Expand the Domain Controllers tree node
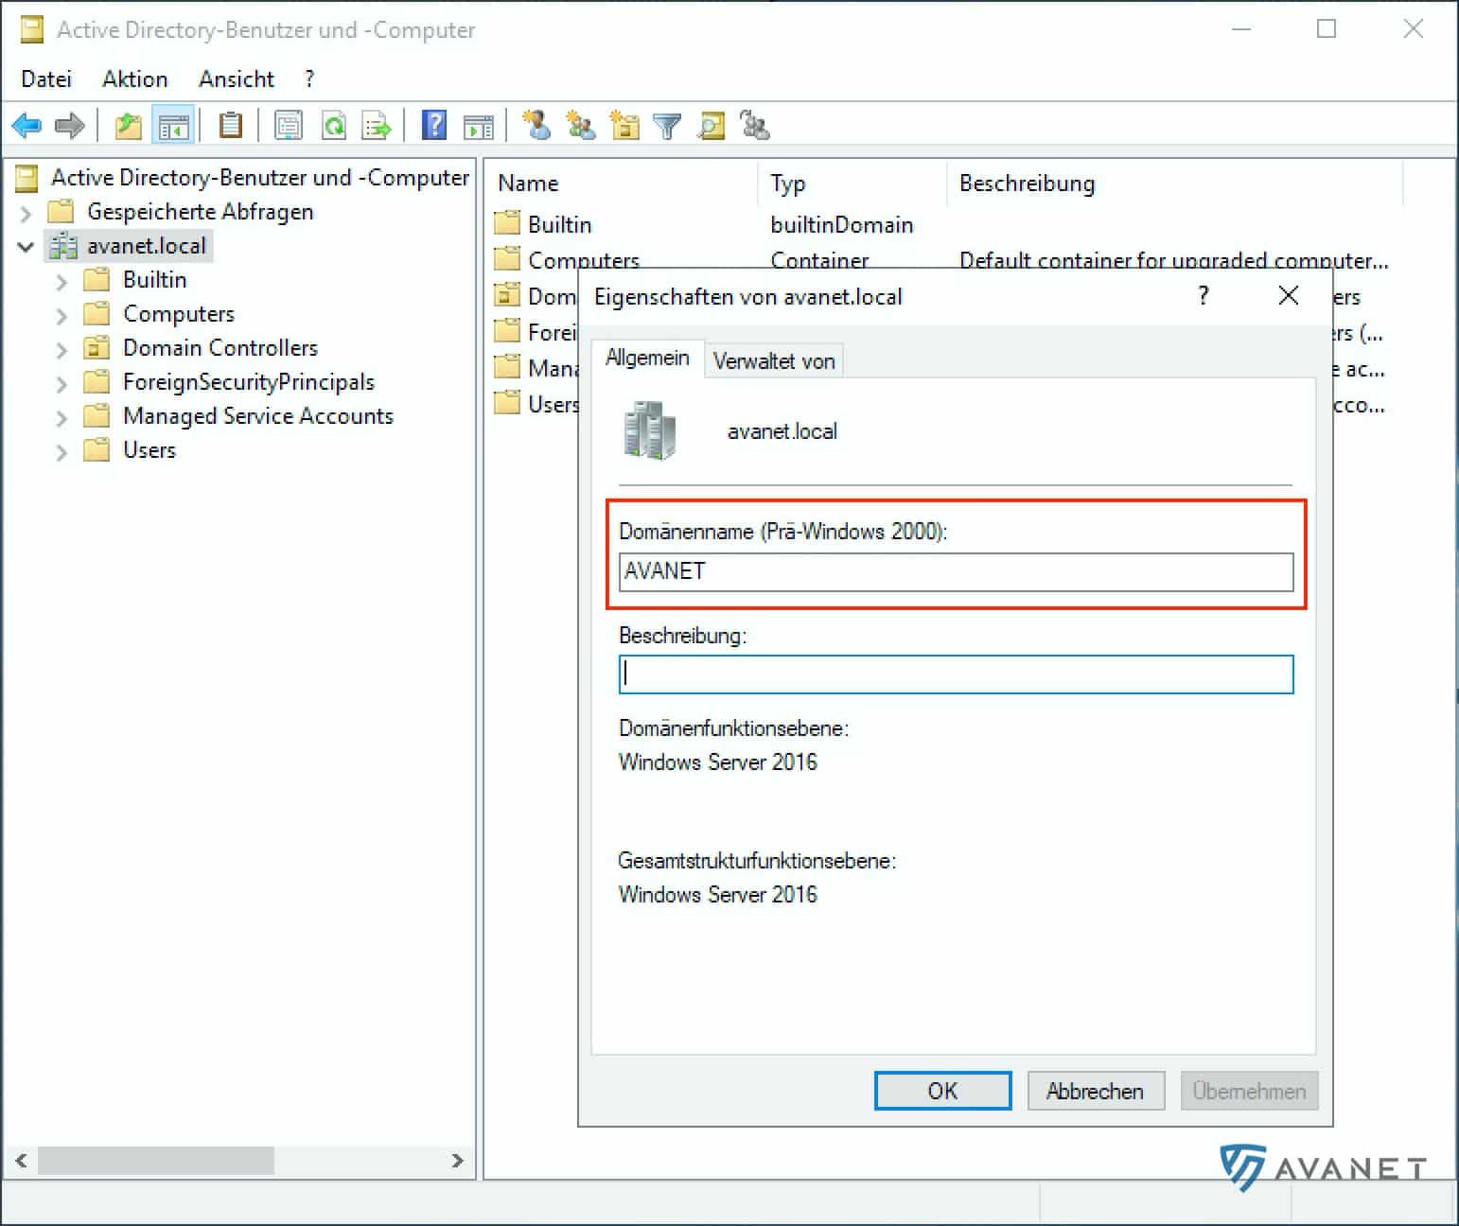This screenshot has width=1459, height=1226. tap(62, 349)
